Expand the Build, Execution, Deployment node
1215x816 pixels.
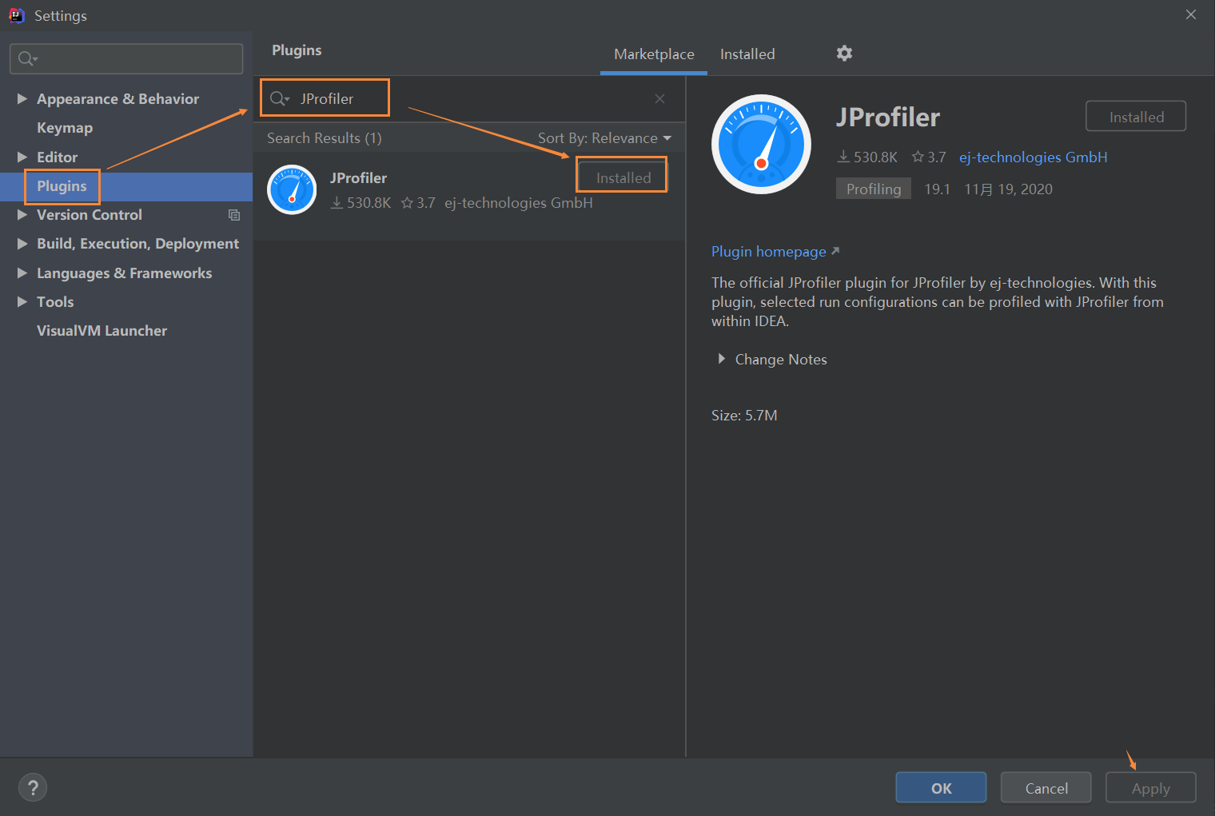pyautogui.click(x=22, y=244)
